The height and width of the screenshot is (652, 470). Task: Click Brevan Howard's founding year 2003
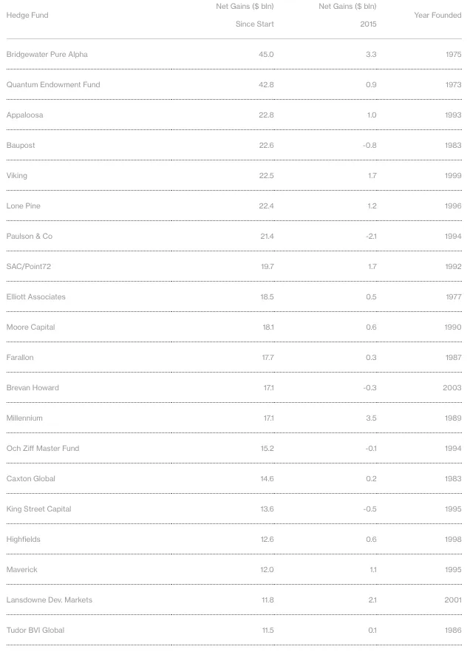[452, 388]
